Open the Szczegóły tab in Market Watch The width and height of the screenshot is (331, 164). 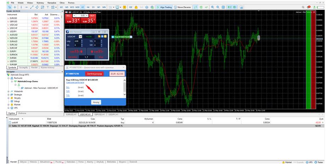click(x=23, y=68)
